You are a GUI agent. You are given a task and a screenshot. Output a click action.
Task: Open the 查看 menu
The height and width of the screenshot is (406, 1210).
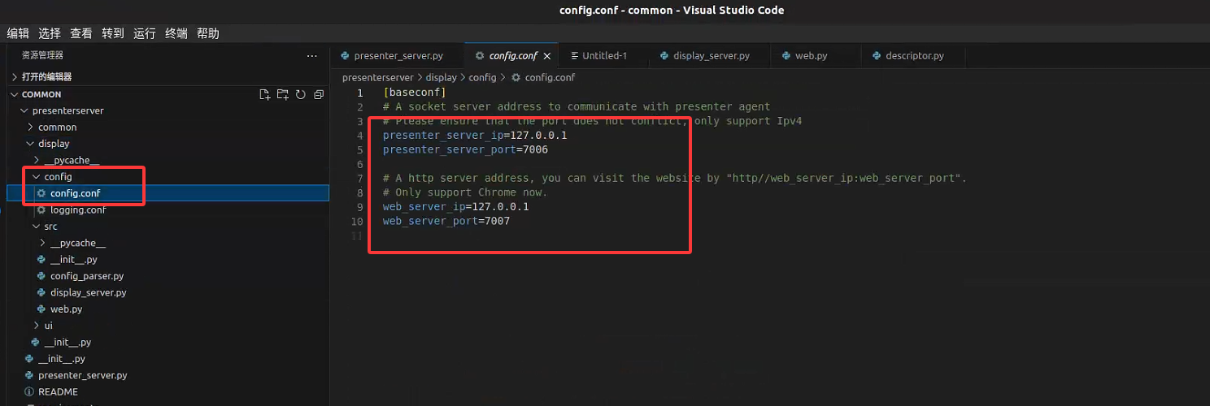pos(81,33)
